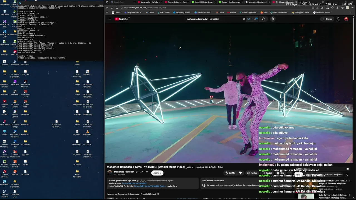Click the Oluştur create button
This screenshot has width=356, height=200.
327,19
